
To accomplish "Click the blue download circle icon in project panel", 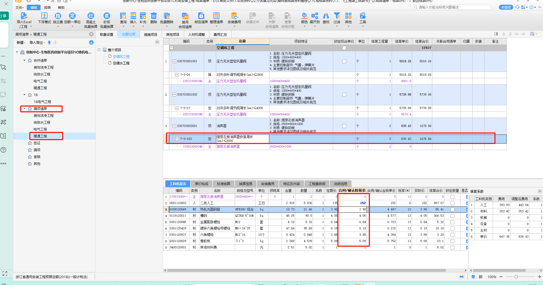I will point(91,42).
